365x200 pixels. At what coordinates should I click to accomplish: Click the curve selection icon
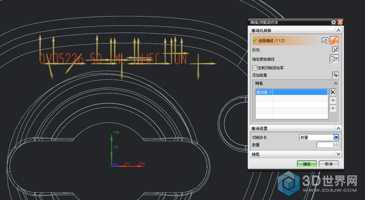point(334,41)
